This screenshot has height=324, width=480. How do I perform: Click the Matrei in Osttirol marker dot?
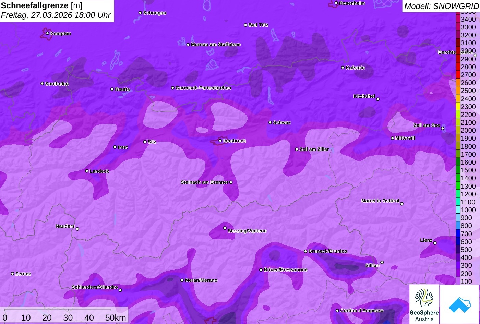(402, 204)
